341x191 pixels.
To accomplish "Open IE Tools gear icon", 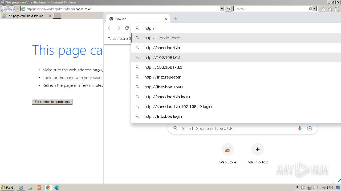I will click(337, 9).
